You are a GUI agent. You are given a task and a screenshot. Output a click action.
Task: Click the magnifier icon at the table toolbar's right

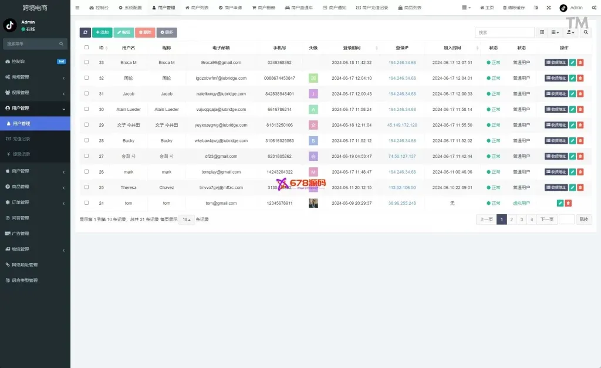click(586, 33)
